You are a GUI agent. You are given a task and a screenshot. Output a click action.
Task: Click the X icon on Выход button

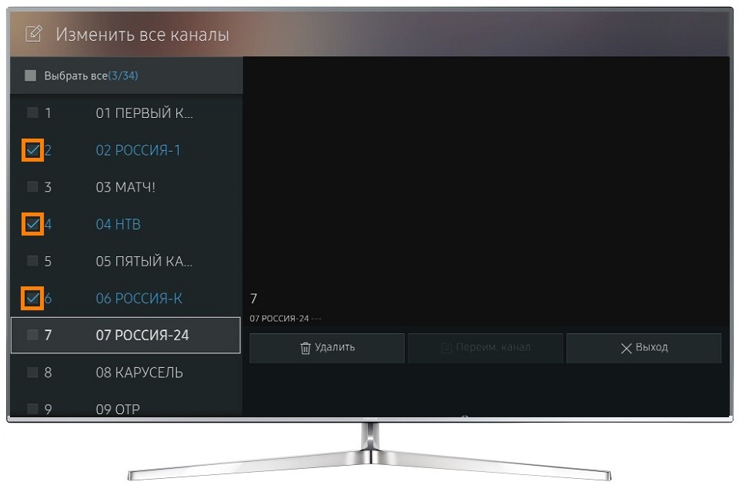626,348
